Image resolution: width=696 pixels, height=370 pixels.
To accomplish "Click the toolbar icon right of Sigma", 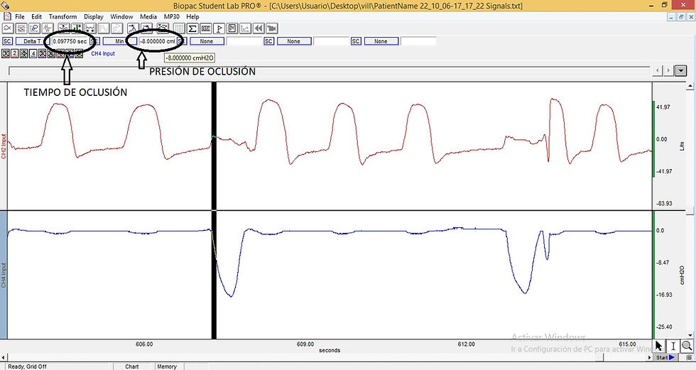I will 205,28.
